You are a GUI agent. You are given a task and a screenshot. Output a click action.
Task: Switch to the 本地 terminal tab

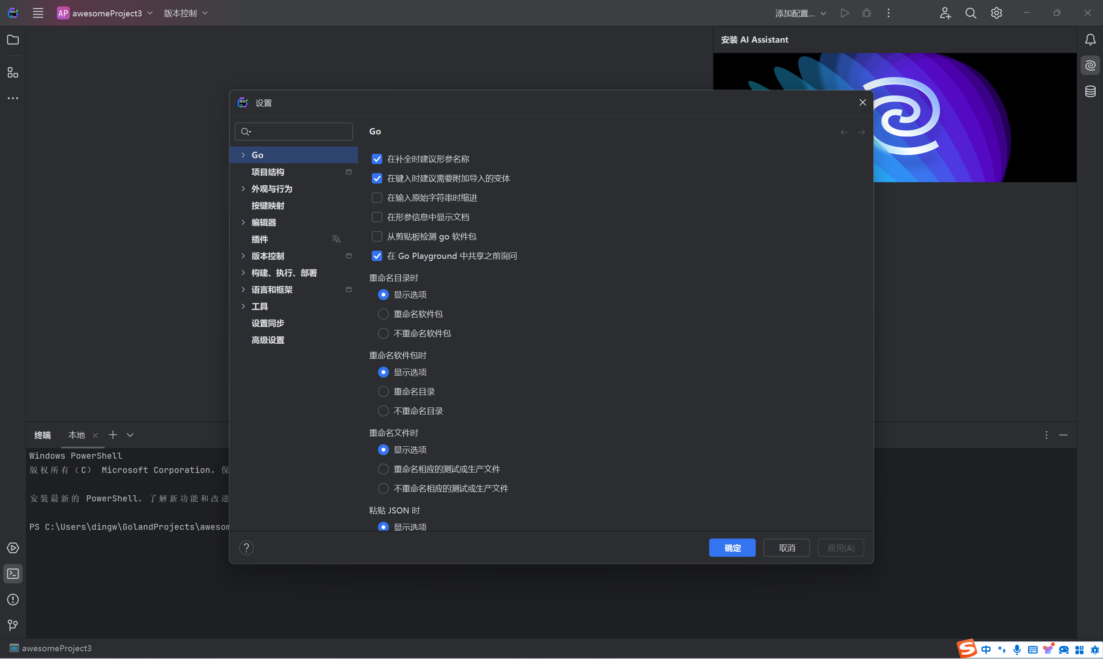[76, 435]
